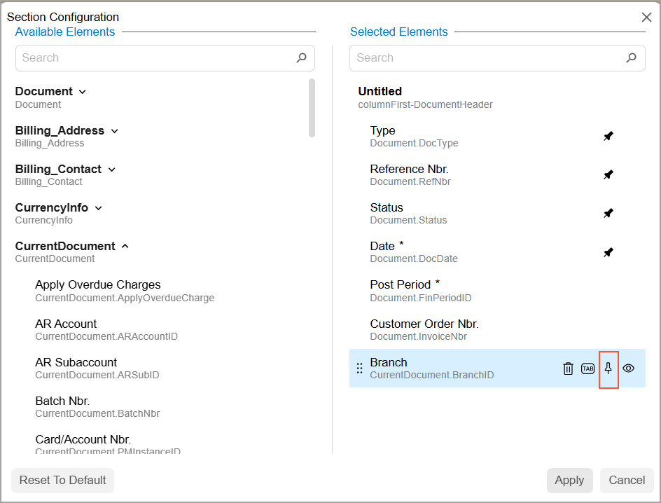This screenshot has width=661, height=503.
Task: Click the pin icon beside Status
Action: (x=608, y=214)
